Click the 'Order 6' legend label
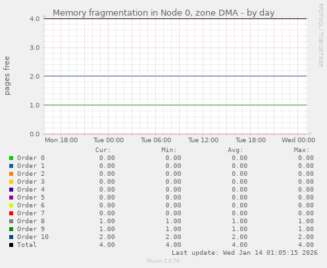 pos(31,205)
